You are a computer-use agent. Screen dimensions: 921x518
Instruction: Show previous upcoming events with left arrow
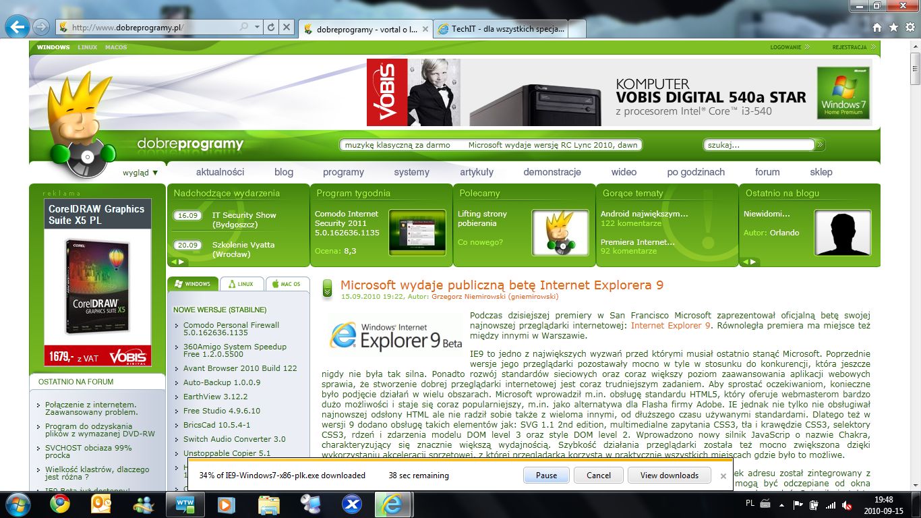coord(173,262)
